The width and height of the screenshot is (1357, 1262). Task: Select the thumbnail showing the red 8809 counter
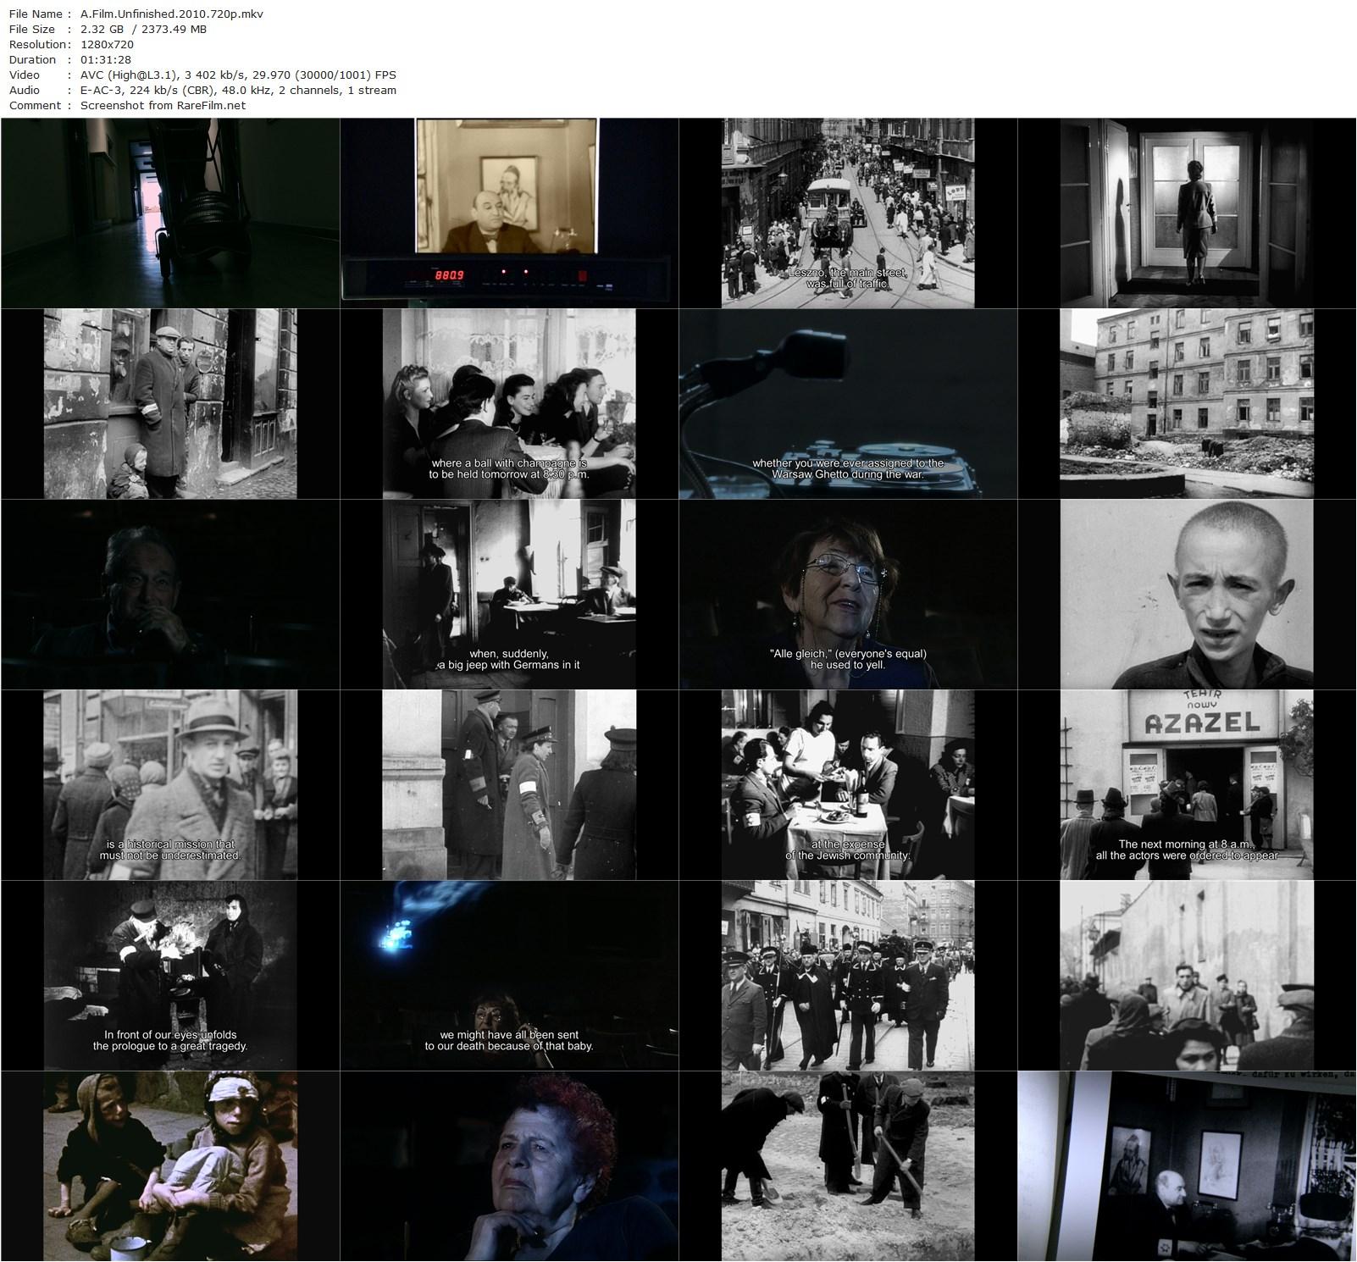[508, 213]
